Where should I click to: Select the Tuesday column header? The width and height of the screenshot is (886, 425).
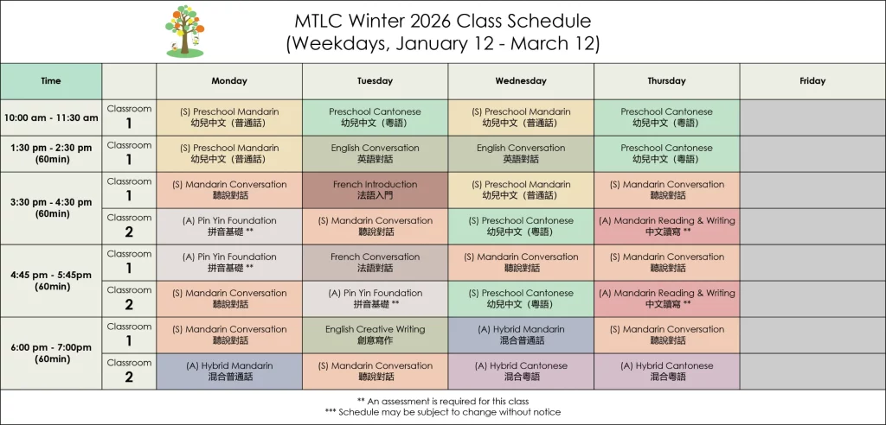pyautogui.click(x=375, y=81)
